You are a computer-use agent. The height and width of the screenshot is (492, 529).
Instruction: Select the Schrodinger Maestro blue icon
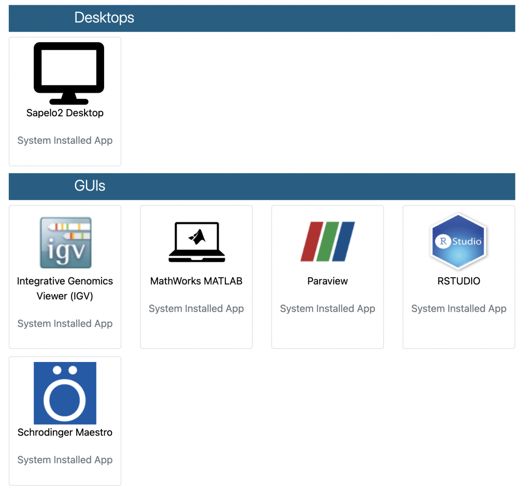click(x=65, y=393)
